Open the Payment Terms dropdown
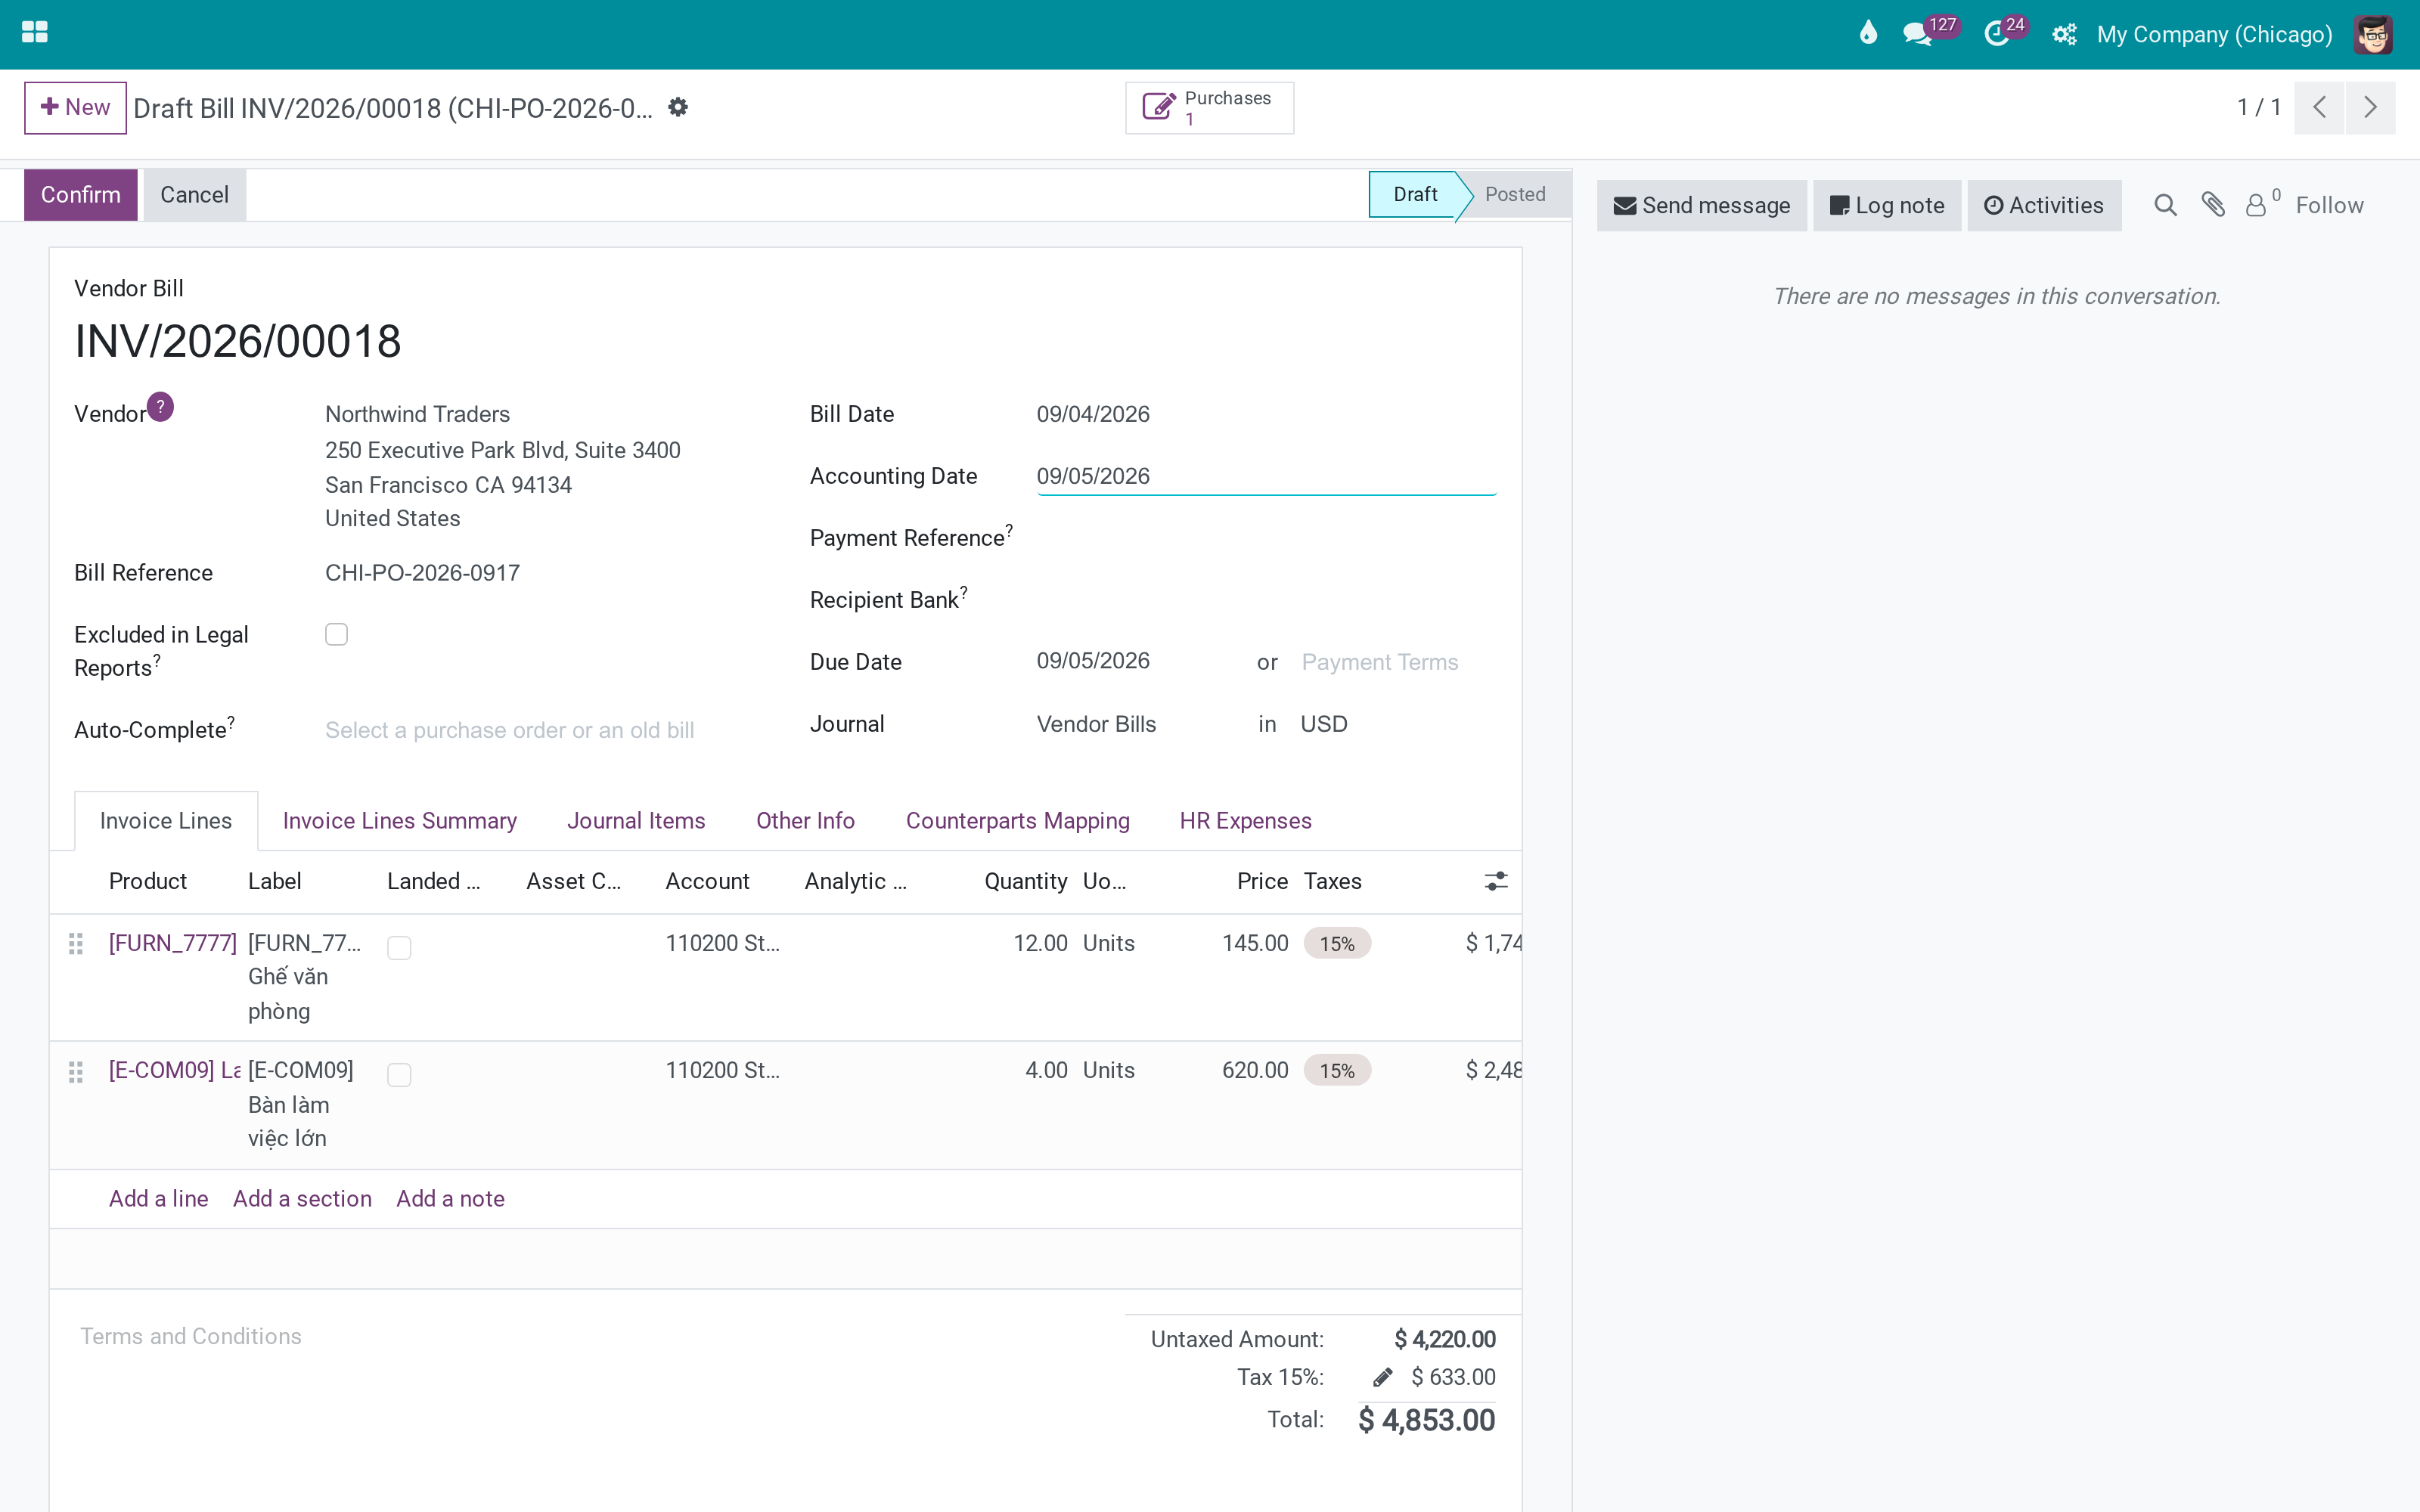The height and width of the screenshot is (1512, 2420). (1398, 662)
